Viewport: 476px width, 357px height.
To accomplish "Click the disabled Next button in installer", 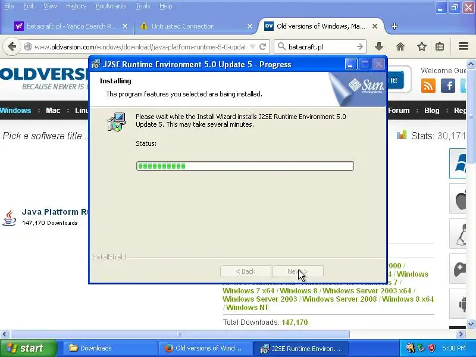I will point(298,271).
